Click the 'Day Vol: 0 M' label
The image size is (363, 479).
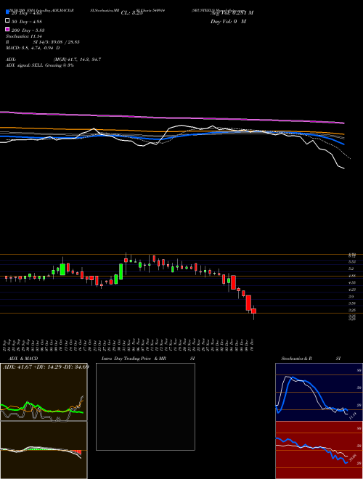[229, 21]
